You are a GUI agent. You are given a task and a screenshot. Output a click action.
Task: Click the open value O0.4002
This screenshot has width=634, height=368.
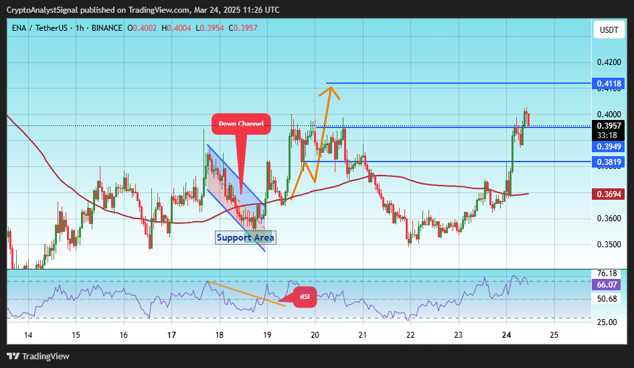[x=142, y=28]
